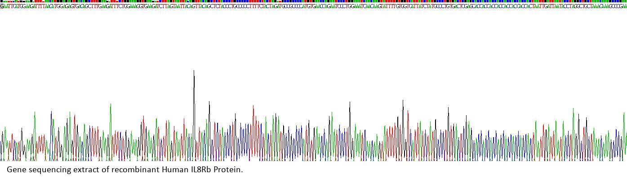Click the color bar strip above the sequence
This screenshot has height=179, width=627.
313,1
